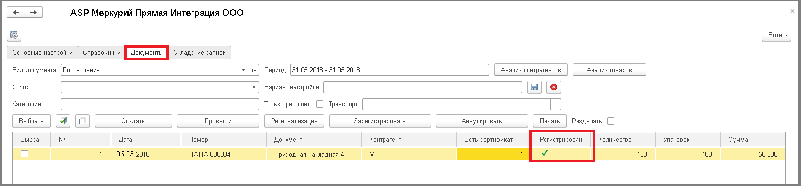
Task: Click the Зарегистрировать button
Action: [x=380, y=121]
